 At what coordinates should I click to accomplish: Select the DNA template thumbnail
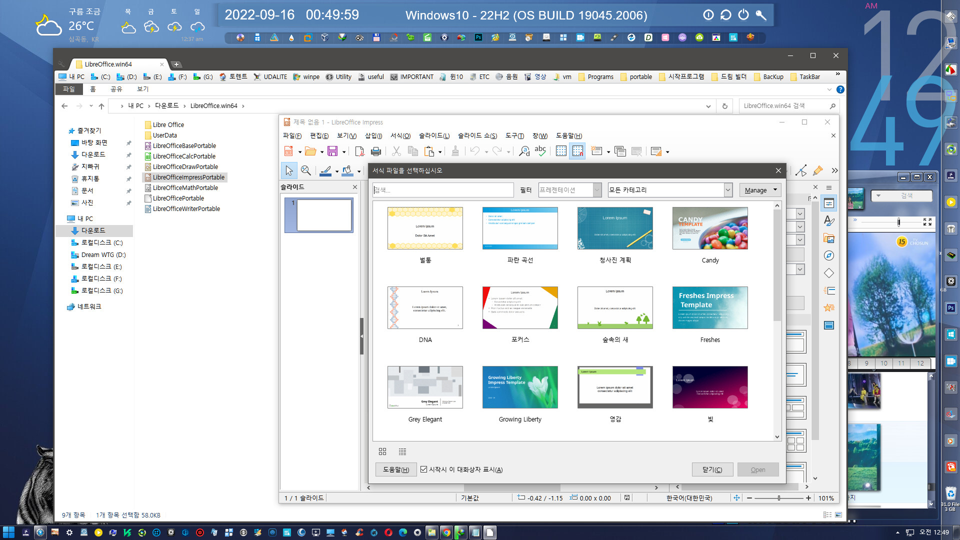coord(425,308)
